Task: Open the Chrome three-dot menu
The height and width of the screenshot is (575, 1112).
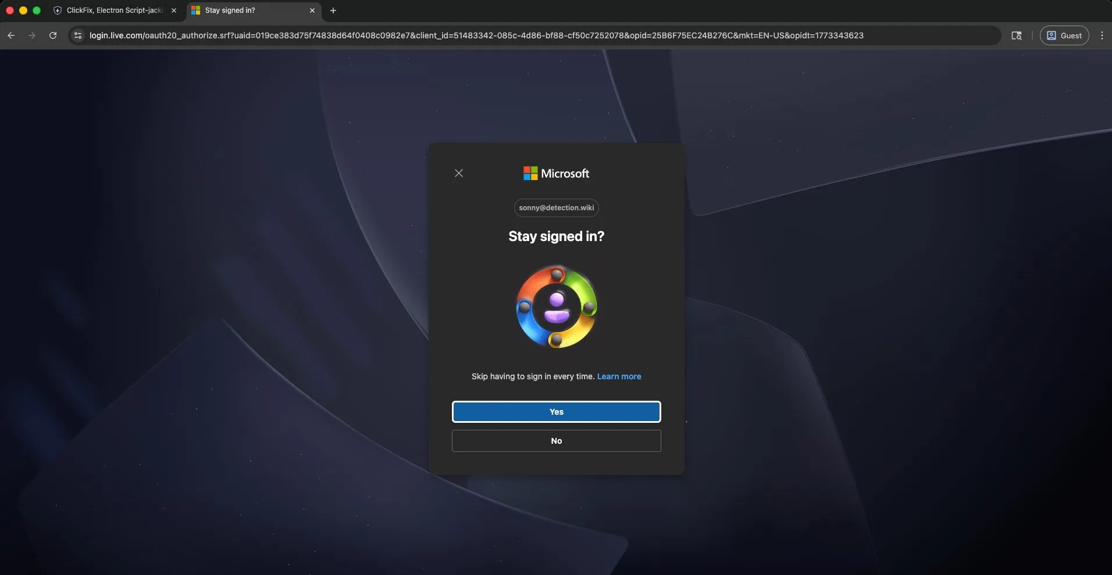Action: pos(1102,35)
